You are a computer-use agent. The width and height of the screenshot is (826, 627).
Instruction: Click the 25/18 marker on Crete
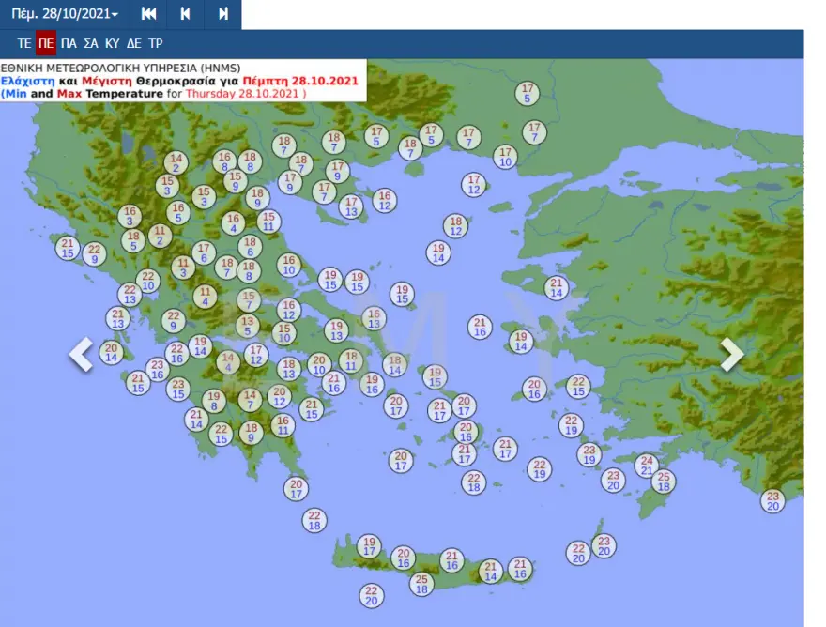422,583
